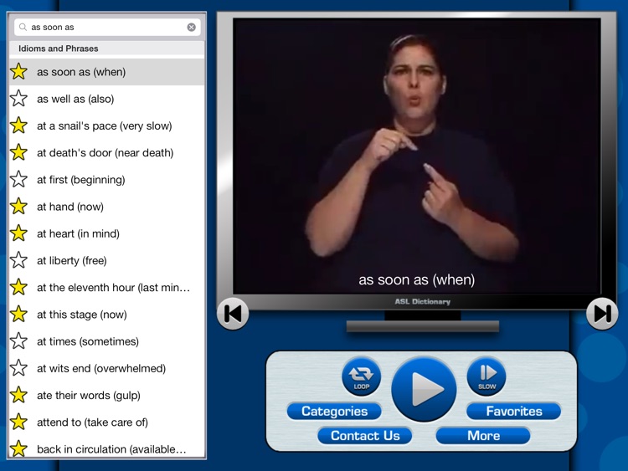Image resolution: width=628 pixels, height=471 pixels.
Task: Open 'at death's door (near death)'
Action: 105,152
